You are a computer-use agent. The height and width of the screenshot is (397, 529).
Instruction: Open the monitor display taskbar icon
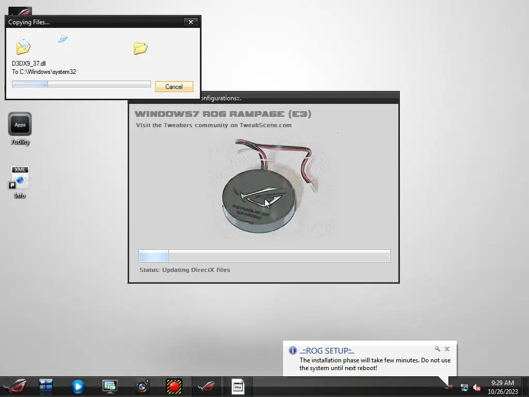110,386
